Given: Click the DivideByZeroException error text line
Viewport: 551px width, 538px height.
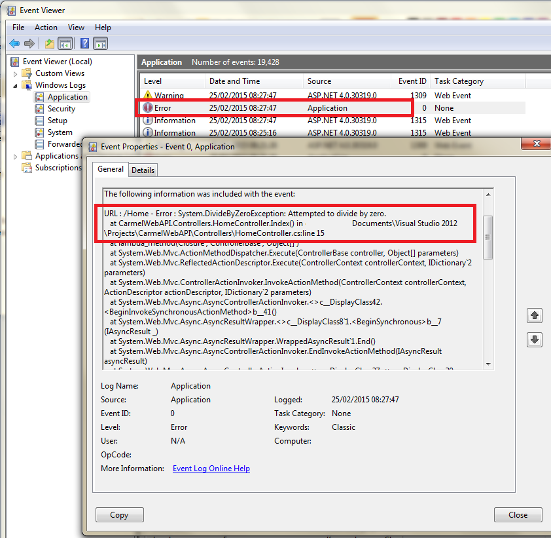Looking at the screenshot, I should click(245, 214).
